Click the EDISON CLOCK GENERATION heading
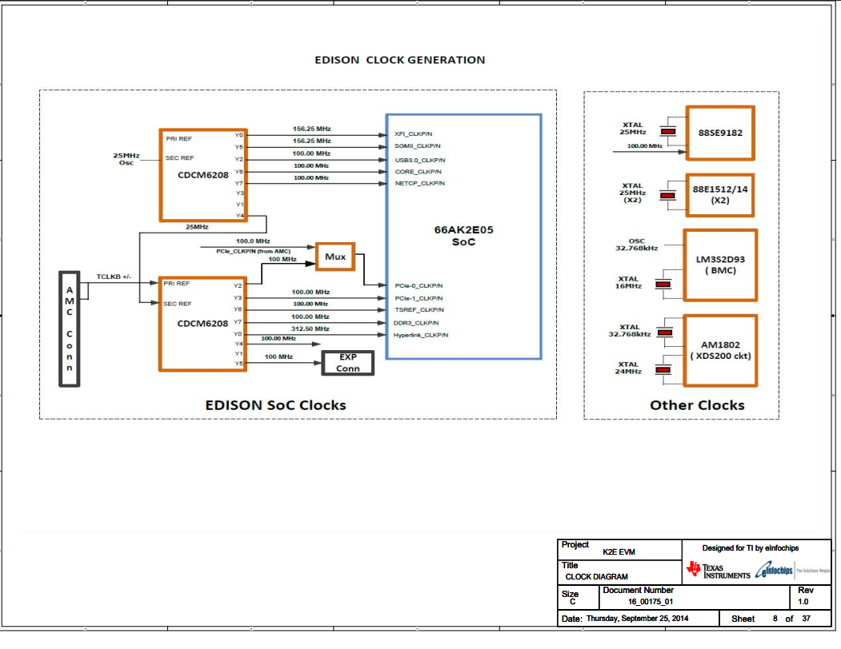 coord(399,60)
